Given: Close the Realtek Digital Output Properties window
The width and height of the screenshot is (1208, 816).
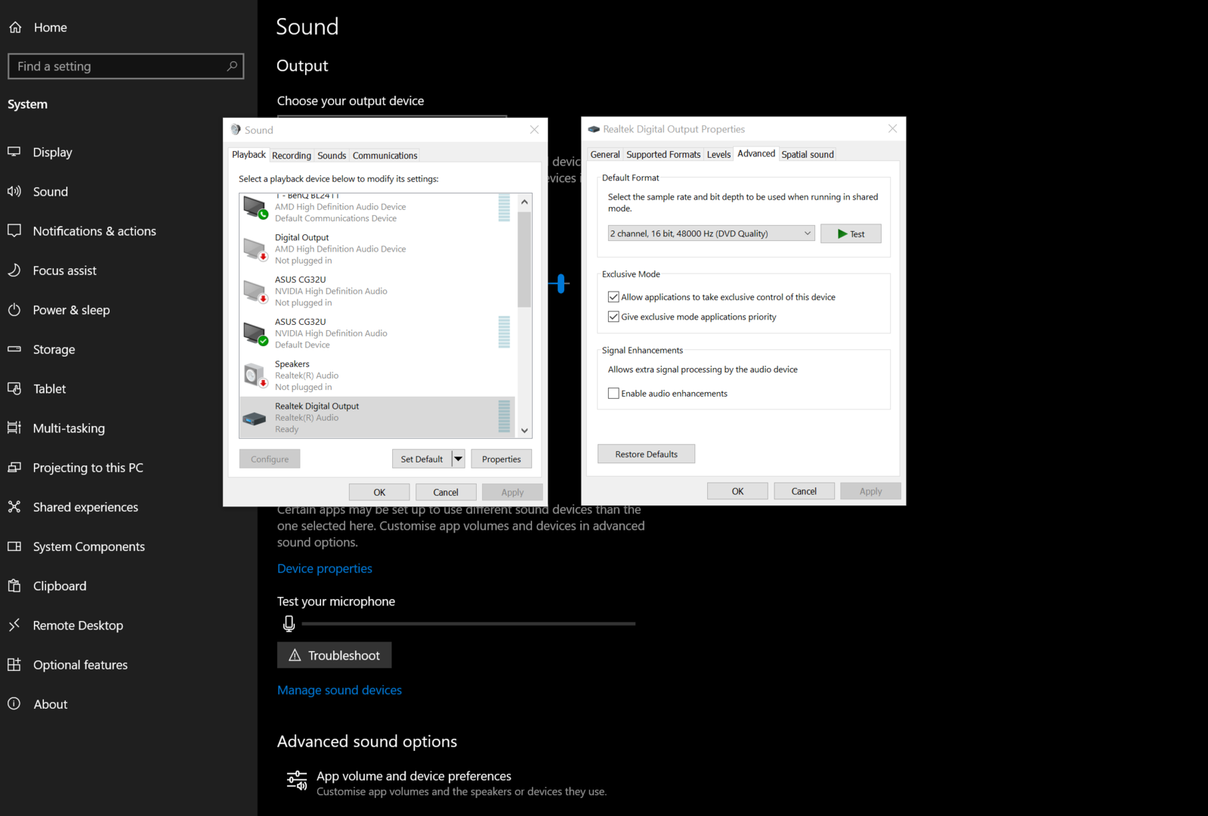Looking at the screenshot, I should click(x=892, y=129).
